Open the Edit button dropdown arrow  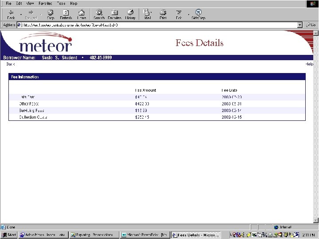coord(188,15)
